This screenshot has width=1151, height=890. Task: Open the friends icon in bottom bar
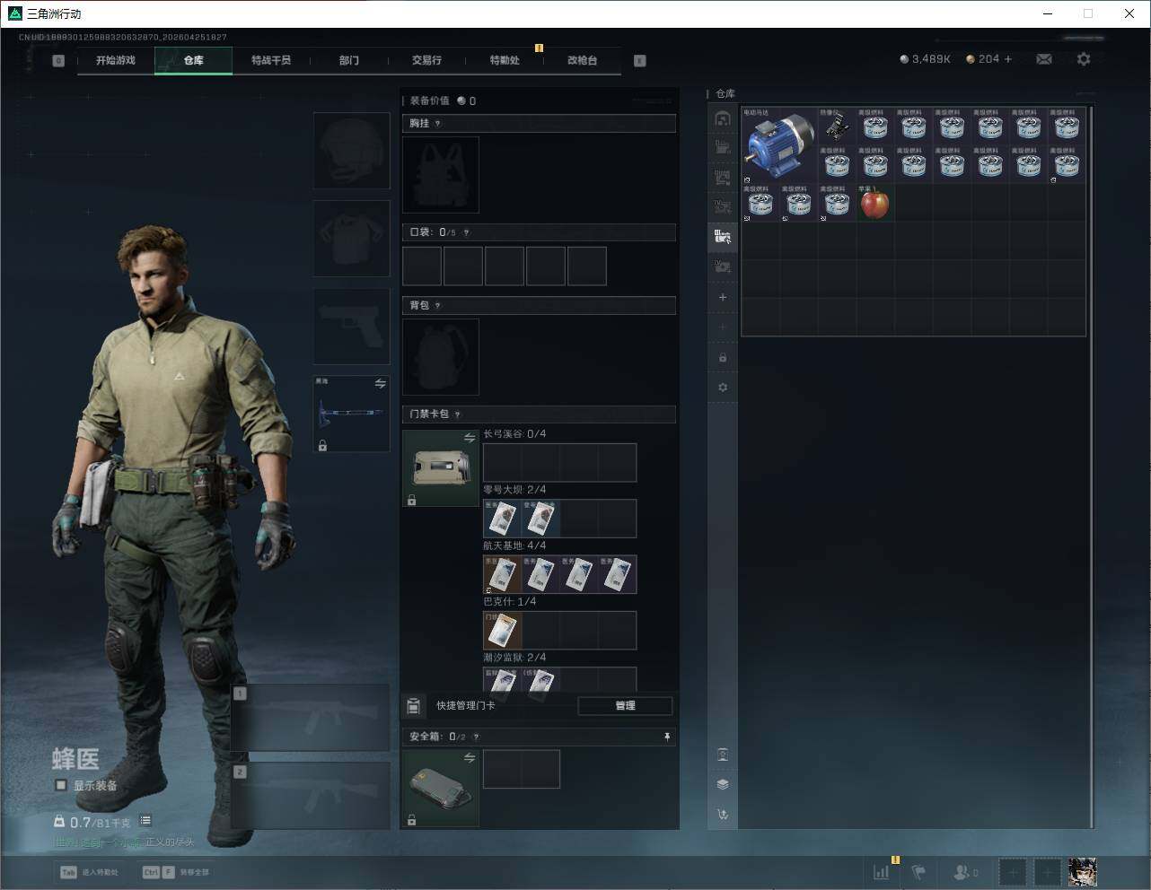tap(965, 872)
